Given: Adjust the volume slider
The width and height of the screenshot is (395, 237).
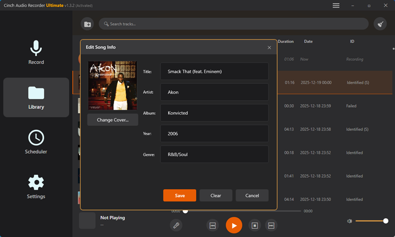Looking at the screenshot, I should (370, 221).
